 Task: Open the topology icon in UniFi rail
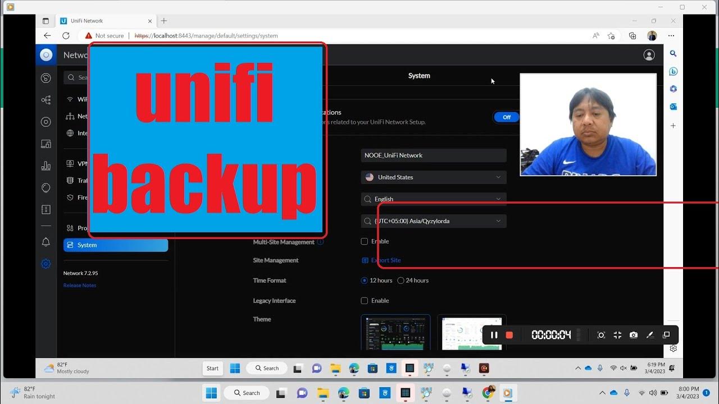(x=46, y=100)
